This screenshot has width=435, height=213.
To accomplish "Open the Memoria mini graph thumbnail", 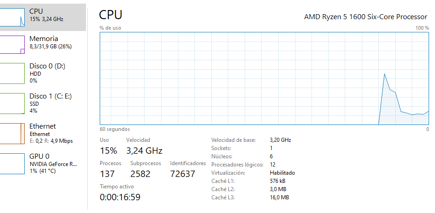I will (12, 45).
